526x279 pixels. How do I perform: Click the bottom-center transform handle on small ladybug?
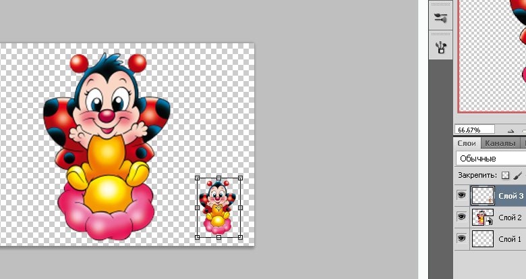(218, 237)
